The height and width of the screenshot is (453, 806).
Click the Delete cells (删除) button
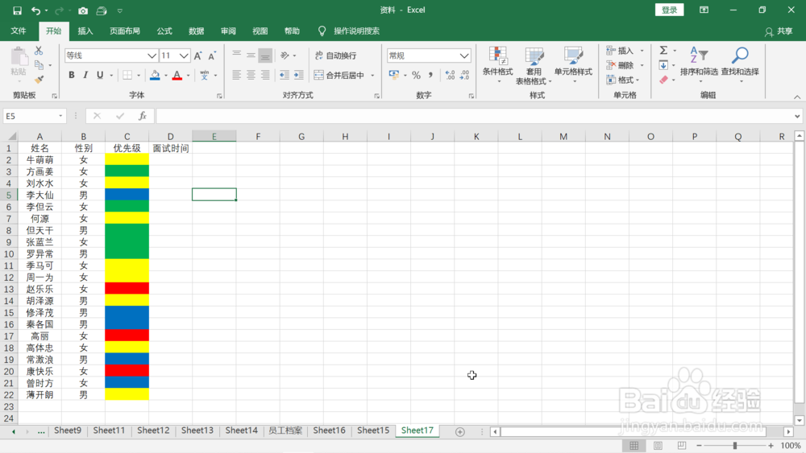coord(620,65)
